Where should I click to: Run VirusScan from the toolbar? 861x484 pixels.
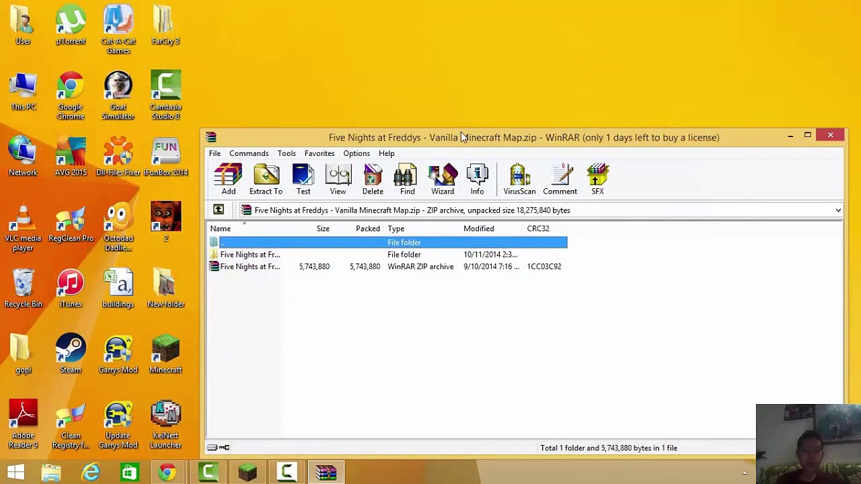tap(519, 179)
